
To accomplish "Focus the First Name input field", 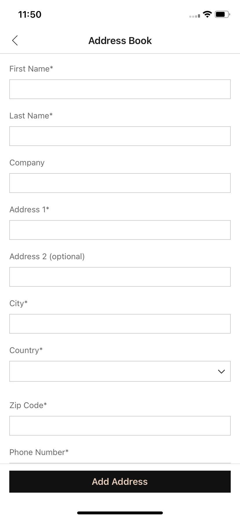I will pos(120,89).
